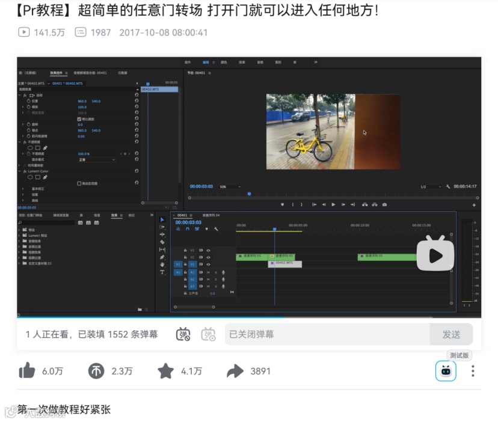Viewport: 498px width, 422px height.
Task: Expand the Lumetri presets folder
Action: (19, 236)
